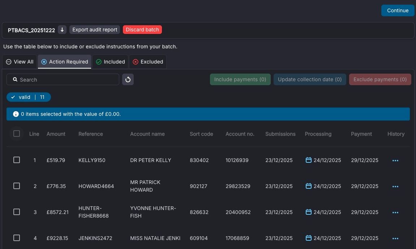416x249 pixels.
Task: Focus the Search input field
Action: (63, 79)
